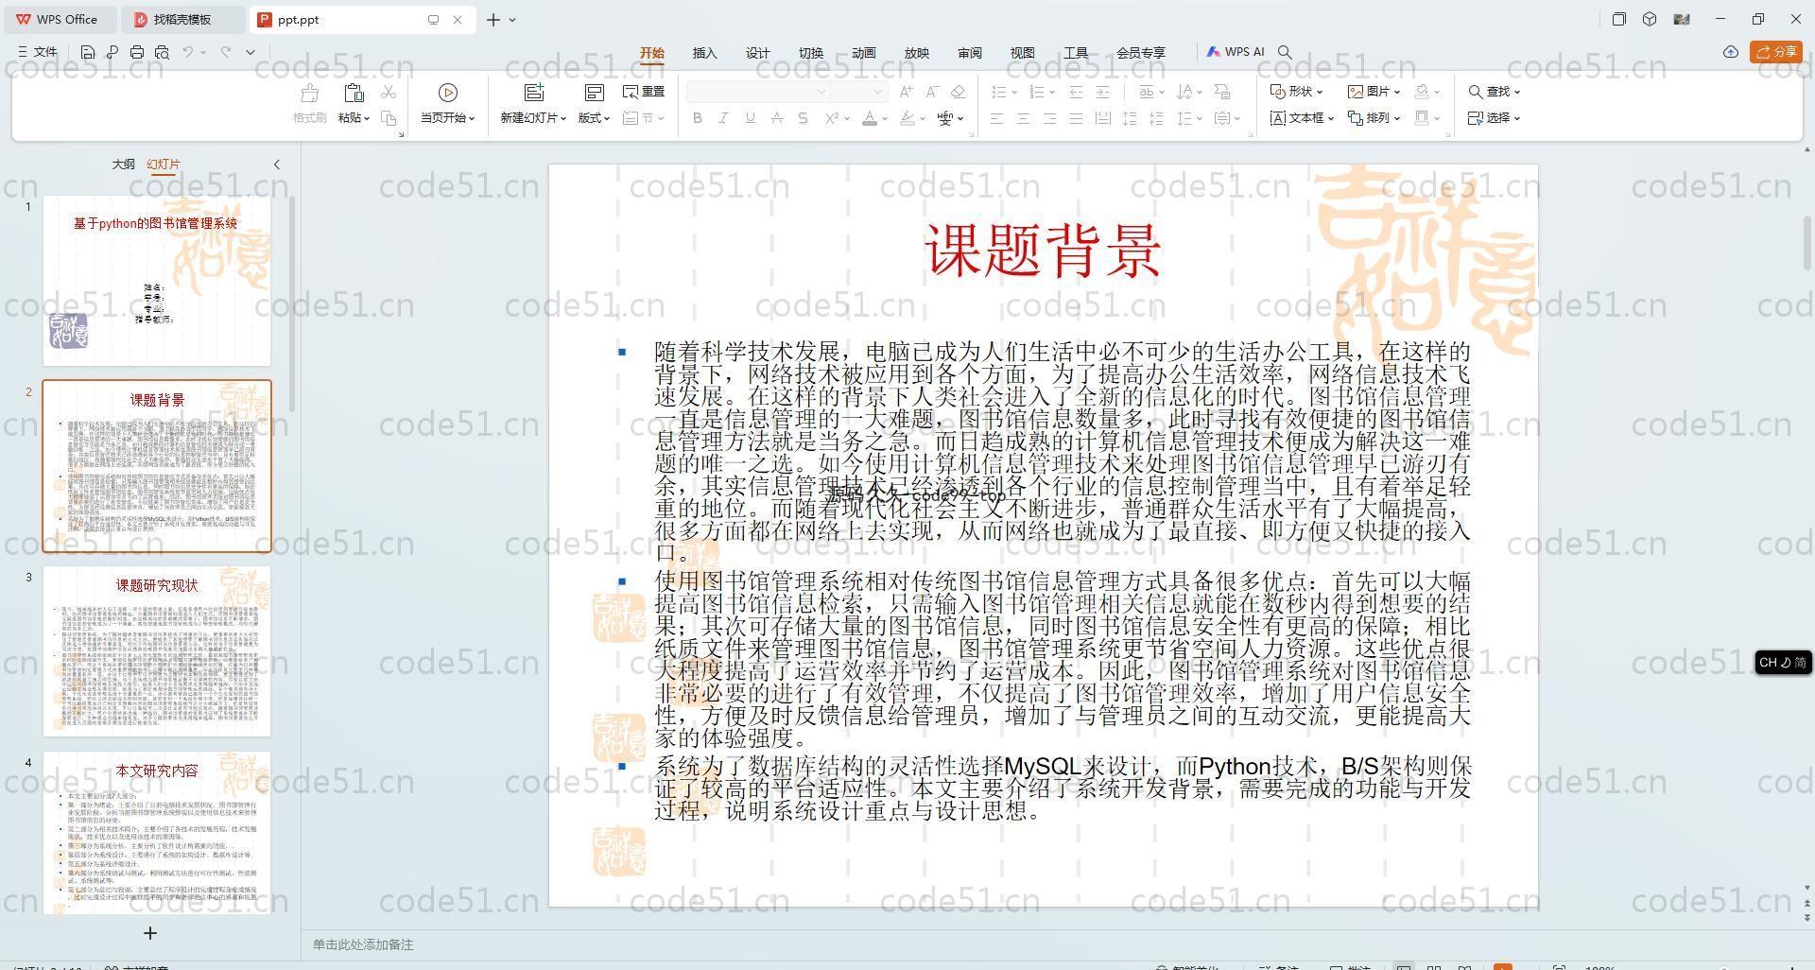Image resolution: width=1815 pixels, height=970 pixels.
Task: Switch to the Animation (动画) tab
Action: 864,53
